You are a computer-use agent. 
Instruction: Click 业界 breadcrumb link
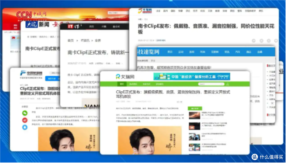pos(98,41)
